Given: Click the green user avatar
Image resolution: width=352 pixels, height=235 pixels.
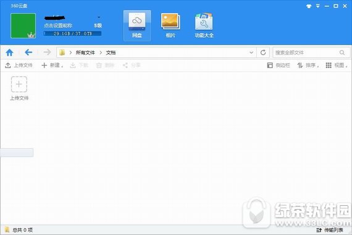Looking at the screenshot, I should pos(23,25).
